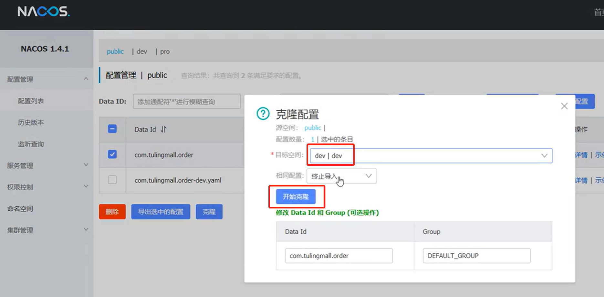Click the NACOS 1.4.1 version label
This screenshot has width=604, height=297.
point(45,49)
